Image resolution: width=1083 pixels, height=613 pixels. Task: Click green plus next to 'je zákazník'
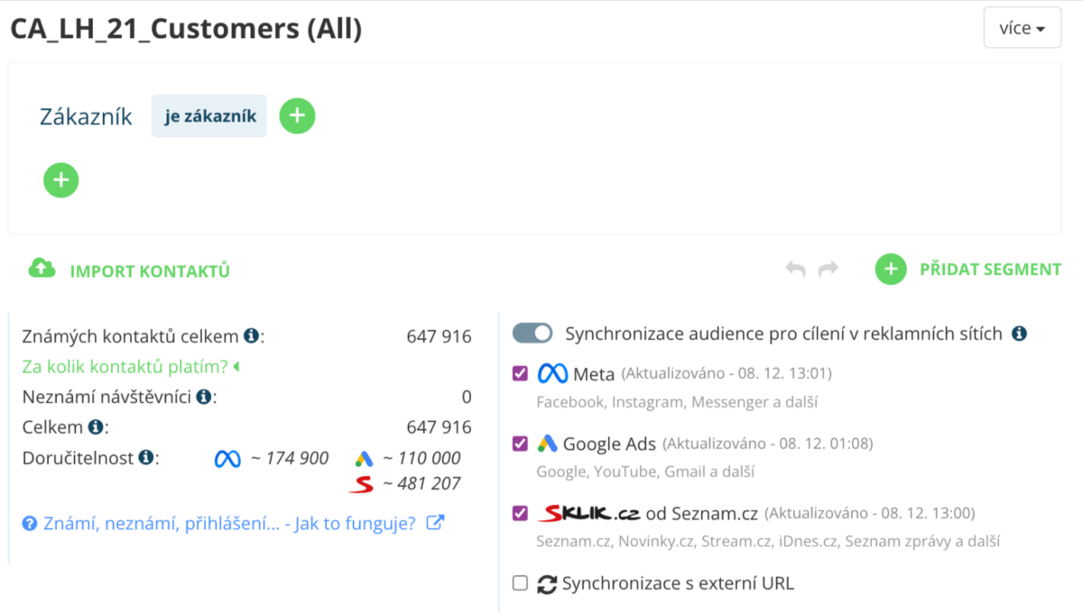pos(297,115)
